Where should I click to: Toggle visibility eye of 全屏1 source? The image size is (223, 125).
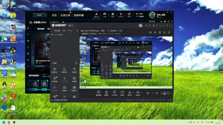click(x=52, y=34)
